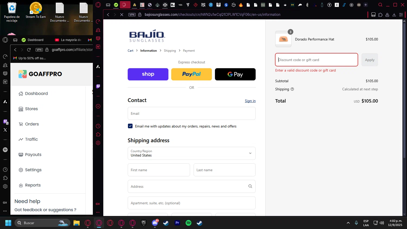Open Premiere Pro from the taskbar
Viewport: 407px width, 229px height.
click(177, 223)
